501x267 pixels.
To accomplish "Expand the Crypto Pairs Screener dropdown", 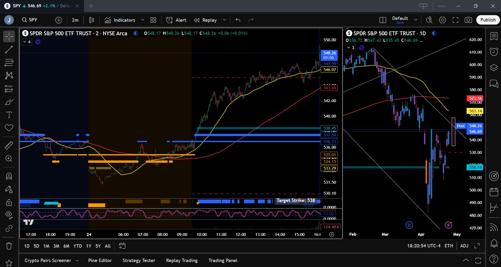I will 77,260.
